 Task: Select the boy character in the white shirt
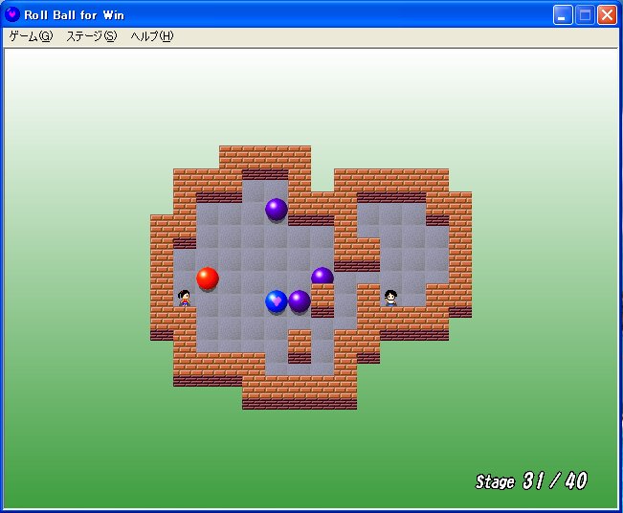(391, 298)
